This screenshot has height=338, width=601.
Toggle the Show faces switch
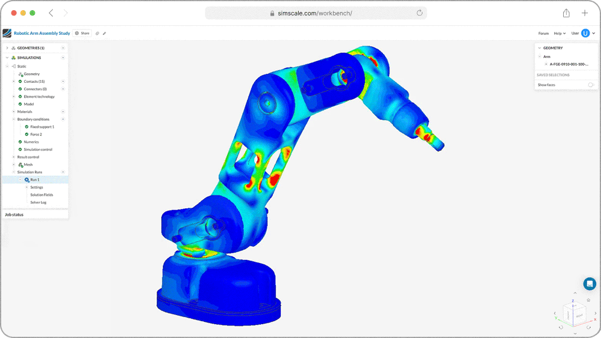591,85
